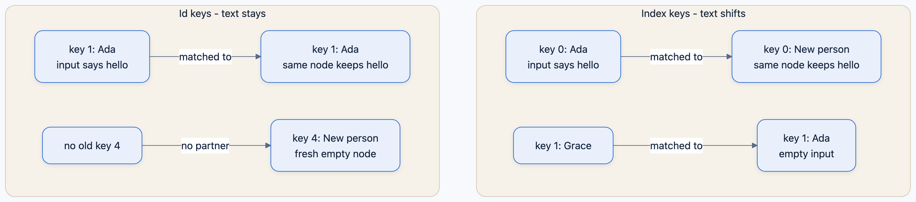Select the 'key 0: Ada input says hello' node
This screenshot has height=202, width=916.
pyautogui.click(x=563, y=57)
